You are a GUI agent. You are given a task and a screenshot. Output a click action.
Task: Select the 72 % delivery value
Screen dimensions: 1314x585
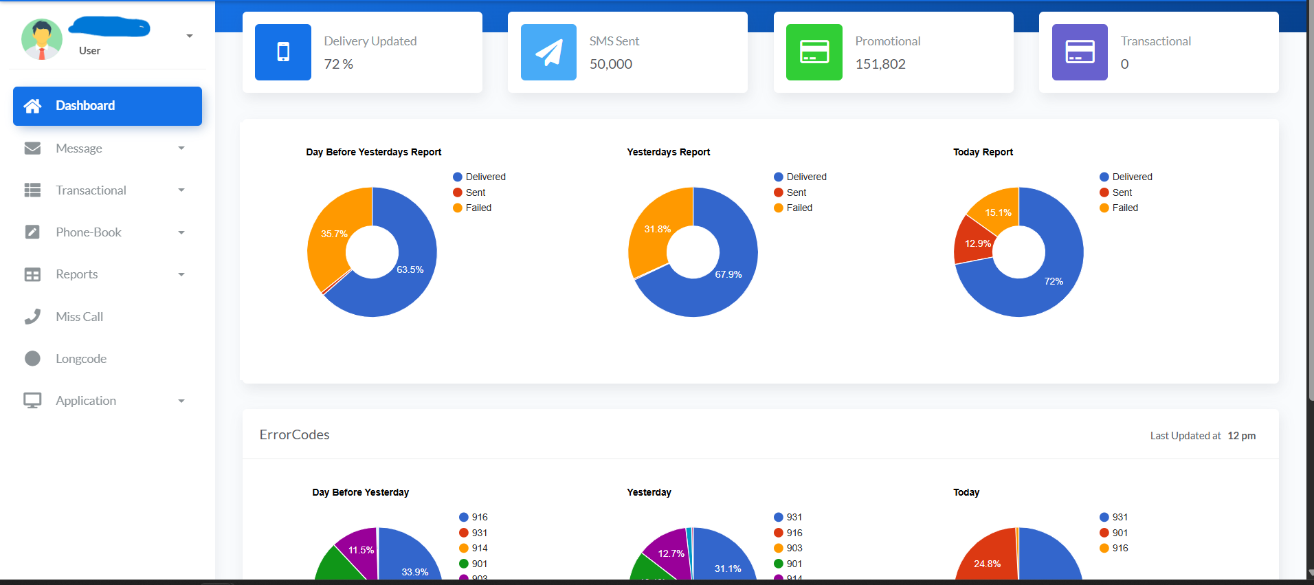coord(338,64)
